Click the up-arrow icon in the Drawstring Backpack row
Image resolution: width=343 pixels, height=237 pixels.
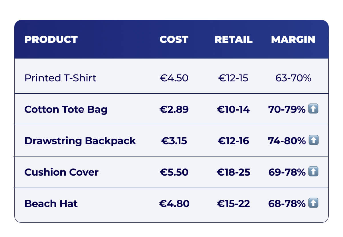tap(313, 140)
